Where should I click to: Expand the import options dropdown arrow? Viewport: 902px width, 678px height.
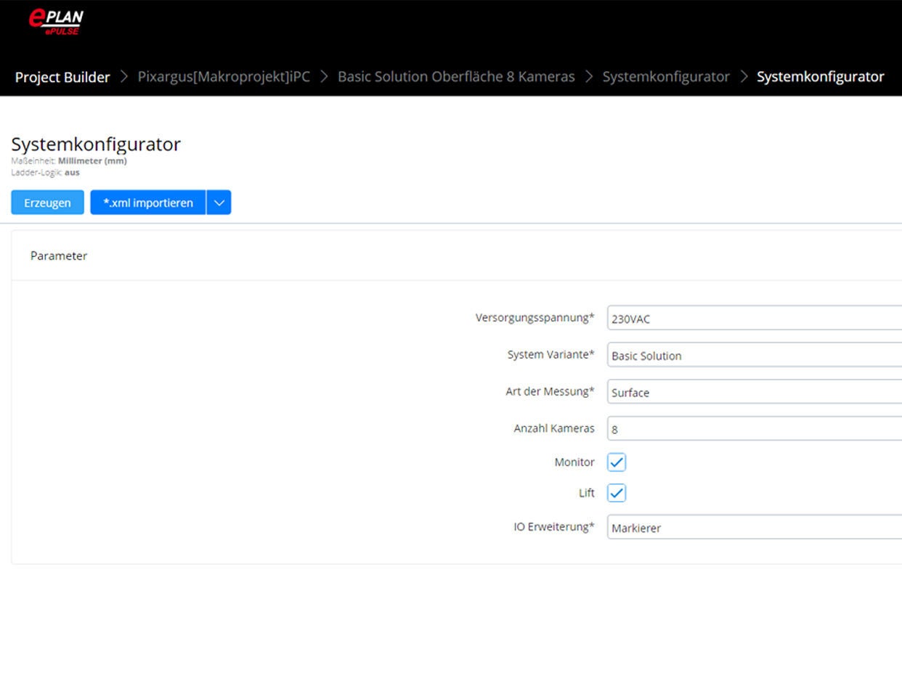click(219, 203)
